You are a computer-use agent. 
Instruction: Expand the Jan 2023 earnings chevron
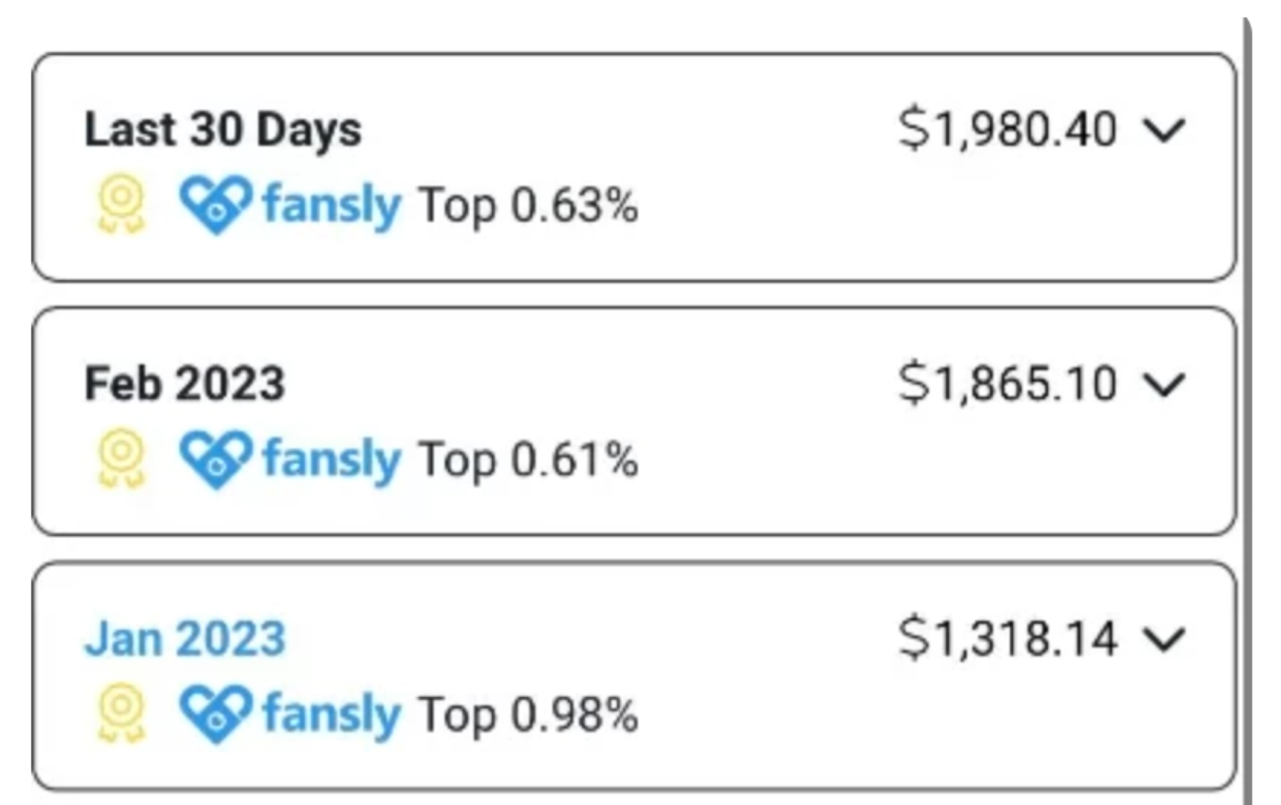point(1164,639)
